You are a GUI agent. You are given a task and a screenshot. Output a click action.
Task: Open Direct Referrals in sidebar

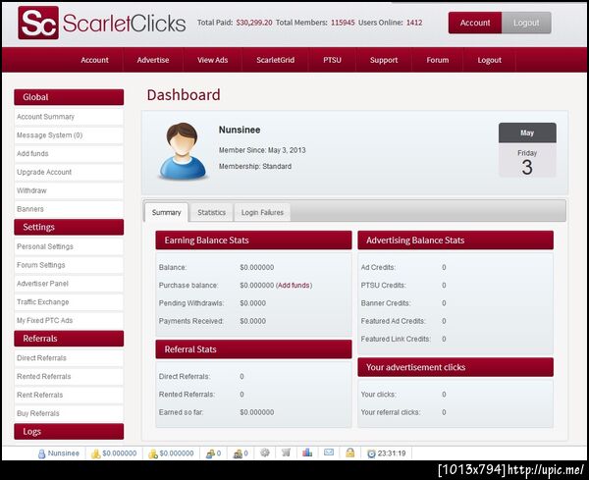click(x=69, y=358)
